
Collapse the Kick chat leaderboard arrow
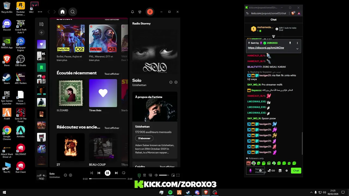point(273,36)
